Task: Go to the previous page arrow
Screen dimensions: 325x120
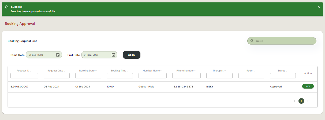Action: 294,101
